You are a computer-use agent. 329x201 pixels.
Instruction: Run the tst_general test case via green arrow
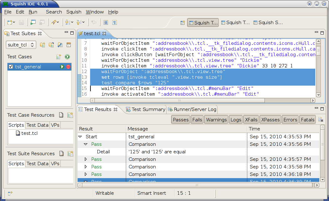pyautogui.click(x=62, y=67)
